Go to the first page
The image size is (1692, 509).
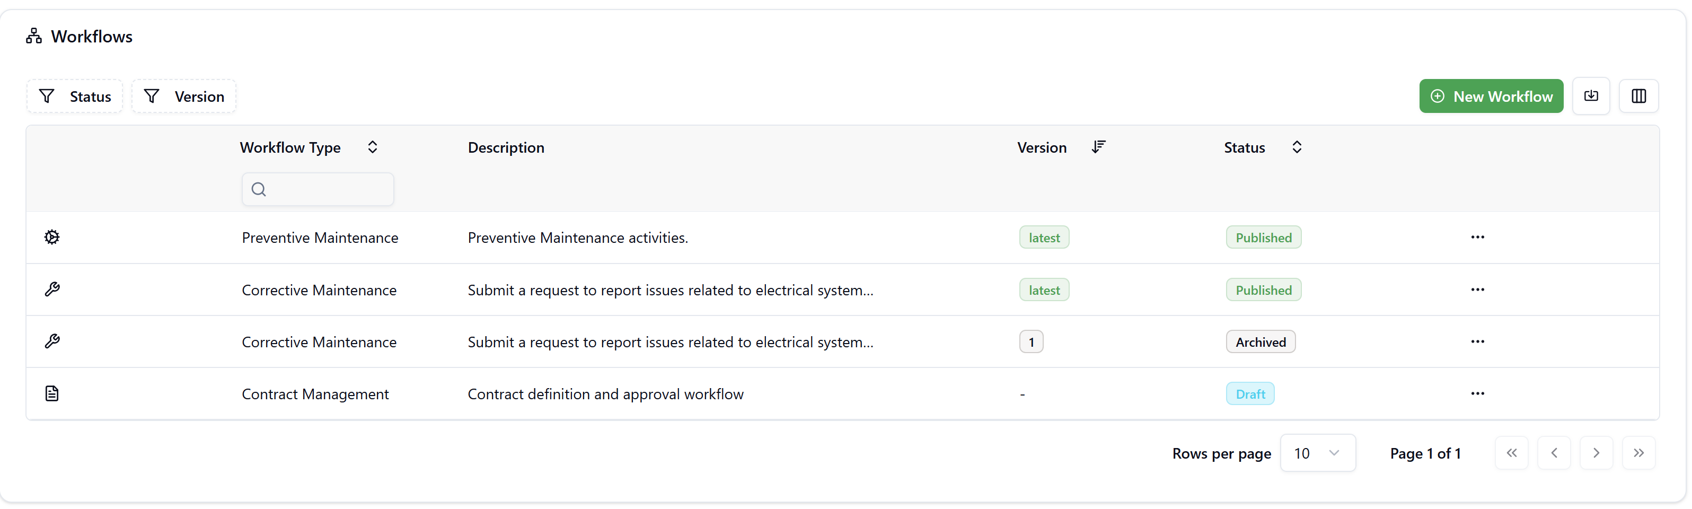(x=1511, y=453)
